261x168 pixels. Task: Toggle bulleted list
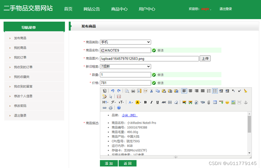click(215, 91)
